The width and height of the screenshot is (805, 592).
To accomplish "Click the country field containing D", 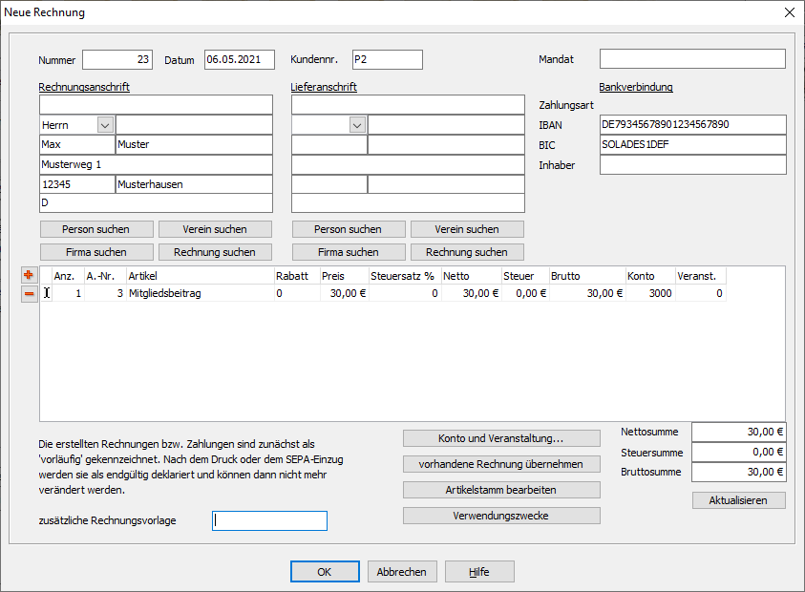I will point(156,202).
